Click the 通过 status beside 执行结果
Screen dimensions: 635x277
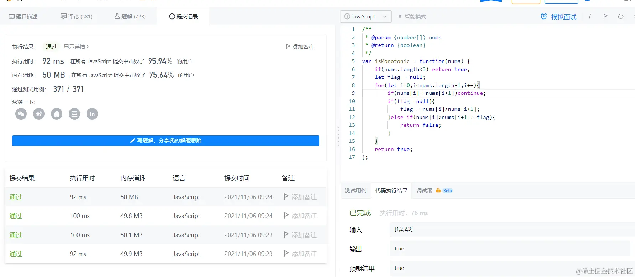51,47
